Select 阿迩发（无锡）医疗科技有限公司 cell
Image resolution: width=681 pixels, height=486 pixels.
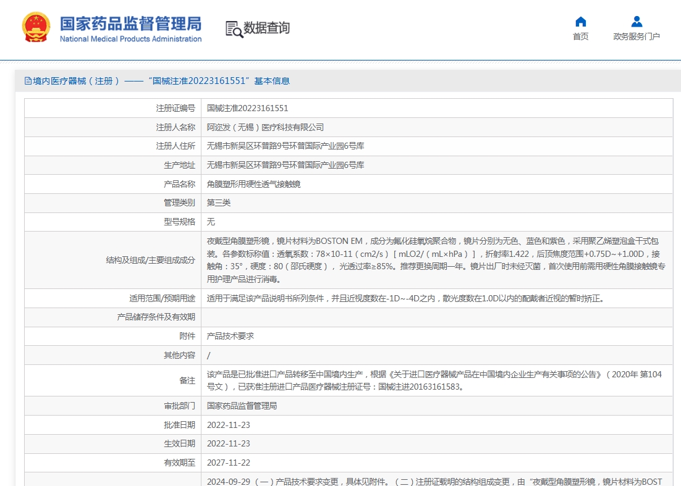pos(265,127)
